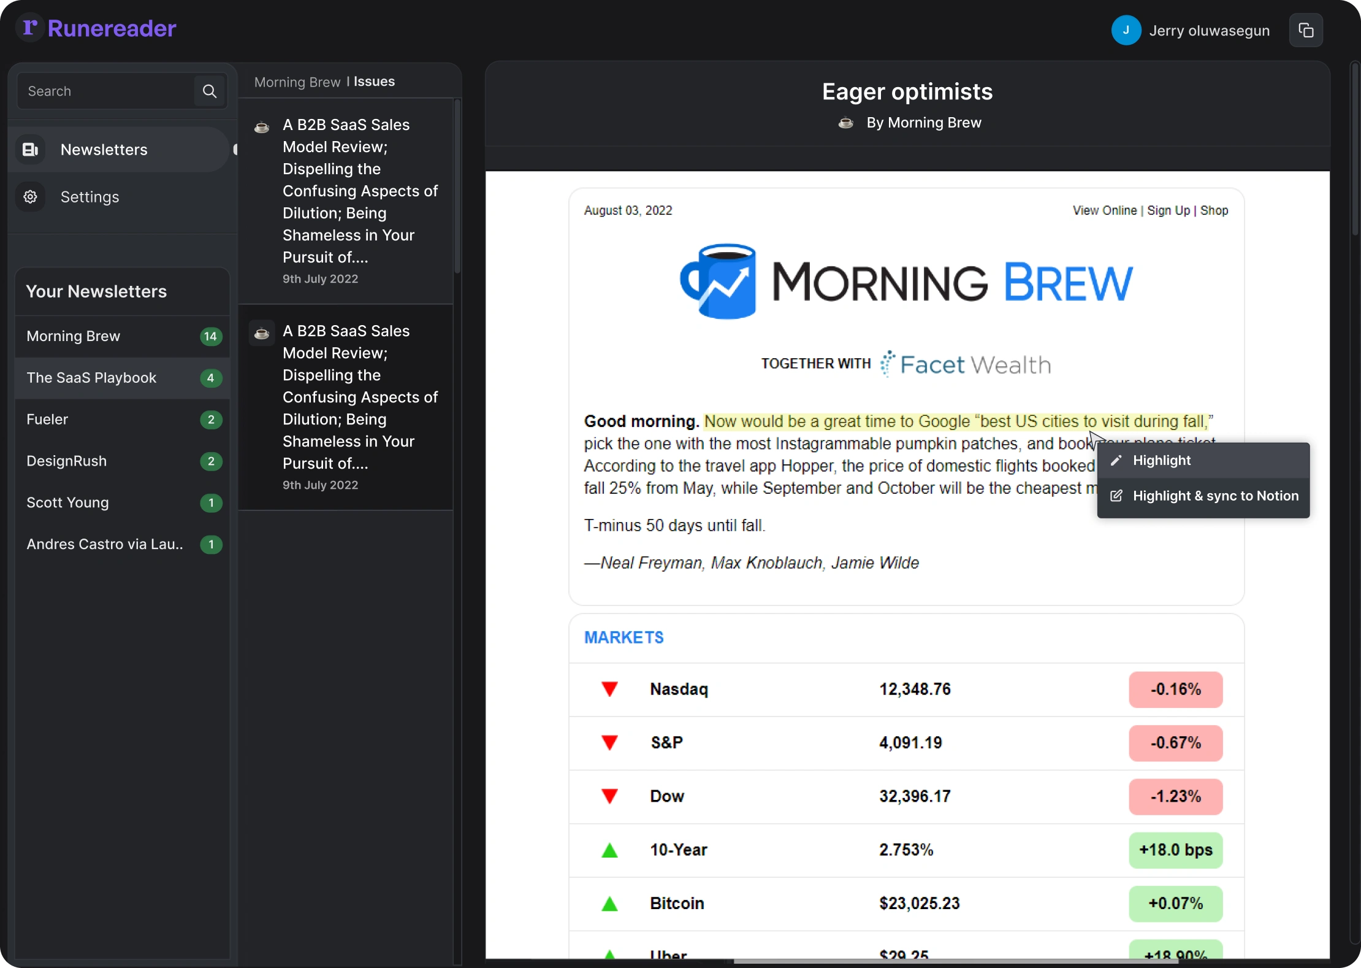Click the edit icon for sync to Notion
Image resolution: width=1361 pixels, height=968 pixels.
tap(1116, 496)
